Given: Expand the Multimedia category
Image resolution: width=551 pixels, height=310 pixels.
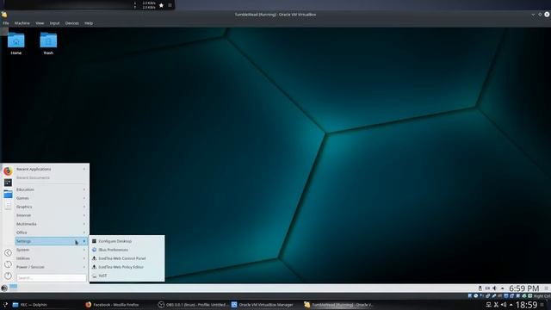Looking at the screenshot, I should click(x=51, y=224).
